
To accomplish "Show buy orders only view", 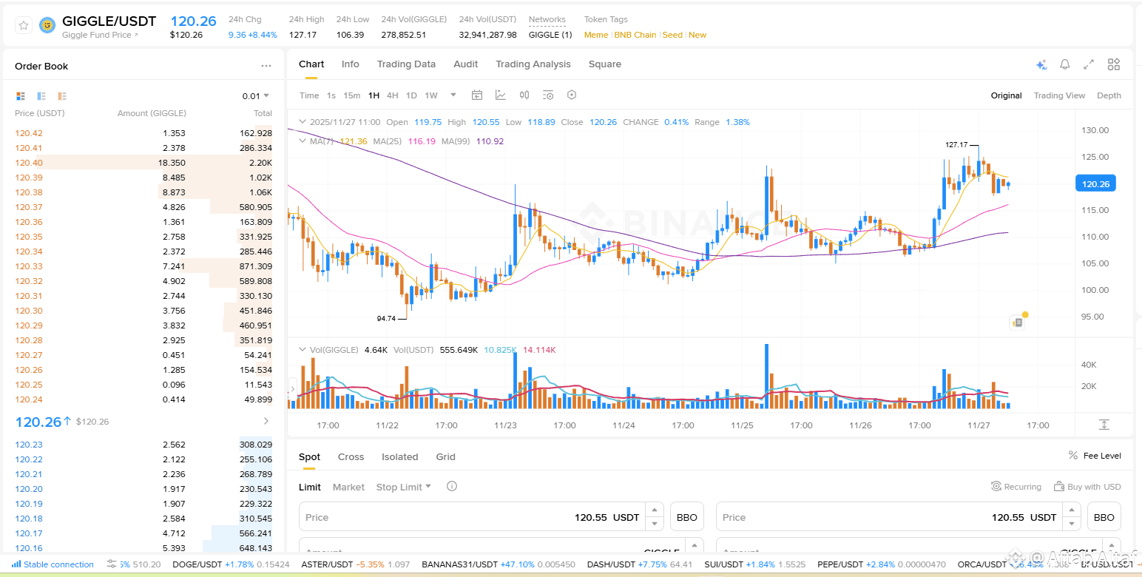I will [41, 96].
